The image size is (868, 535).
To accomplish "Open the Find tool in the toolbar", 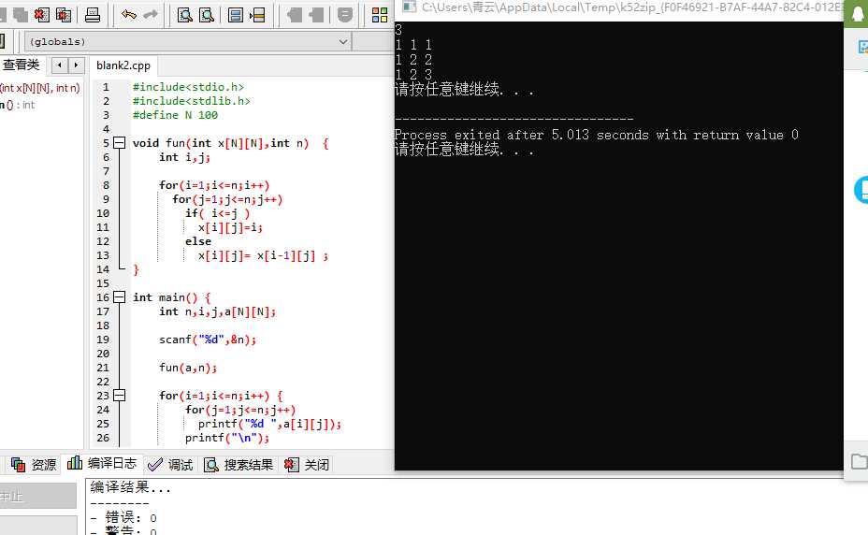I will pyautogui.click(x=185, y=15).
